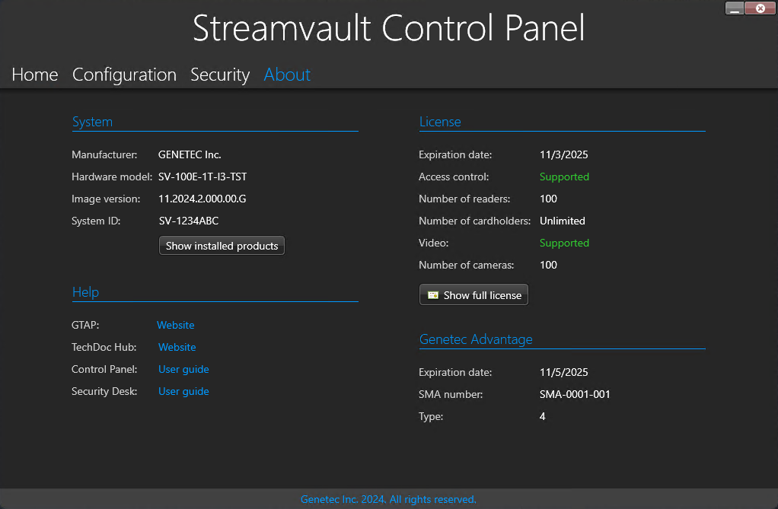This screenshot has height=509, width=778.
Task: Select hardware model SV-100E-1T-I3-TST
Action: coord(202,177)
